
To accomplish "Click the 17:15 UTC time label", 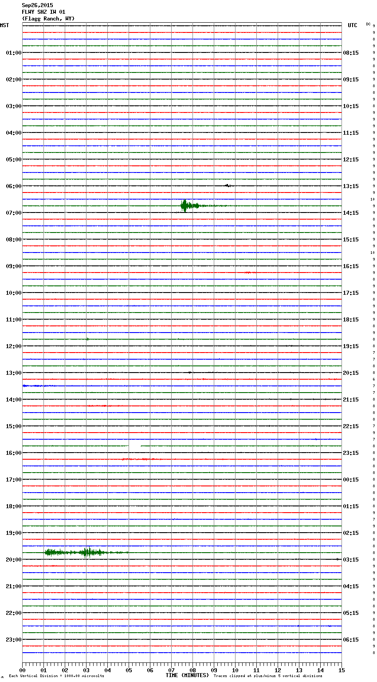I will coord(351,293).
